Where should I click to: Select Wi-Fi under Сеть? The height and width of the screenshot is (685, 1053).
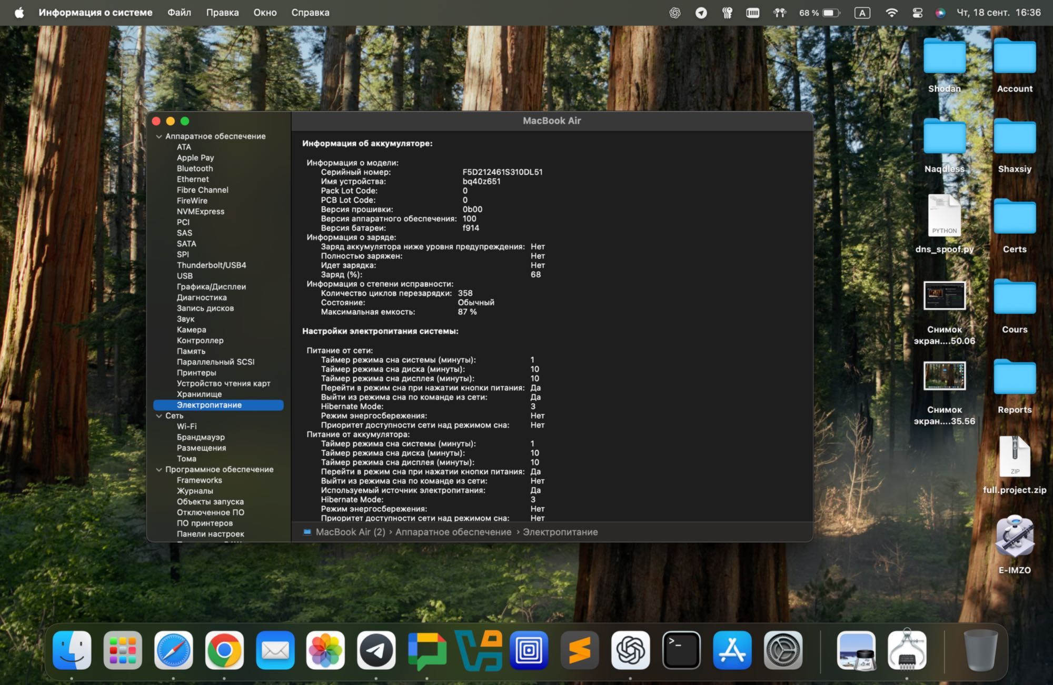186,426
